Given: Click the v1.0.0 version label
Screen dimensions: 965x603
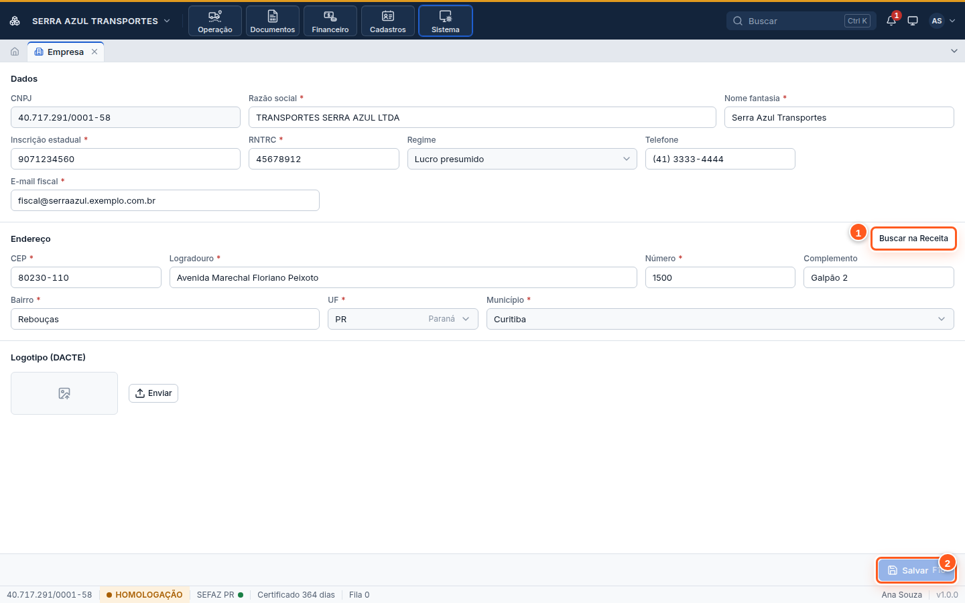Looking at the screenshot, I should (947, 595).
